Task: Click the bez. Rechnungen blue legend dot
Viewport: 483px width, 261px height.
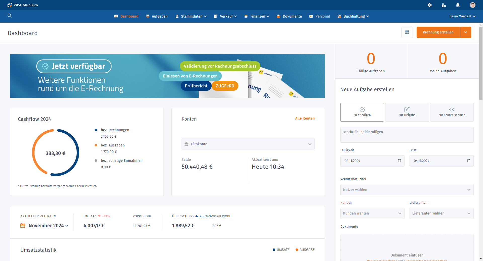Action: point(96,130)
